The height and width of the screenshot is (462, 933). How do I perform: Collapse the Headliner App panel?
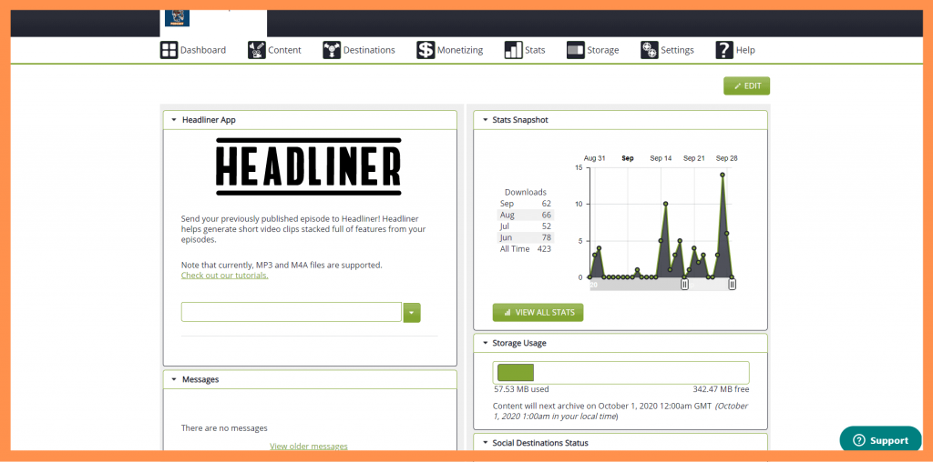(174, 120)
